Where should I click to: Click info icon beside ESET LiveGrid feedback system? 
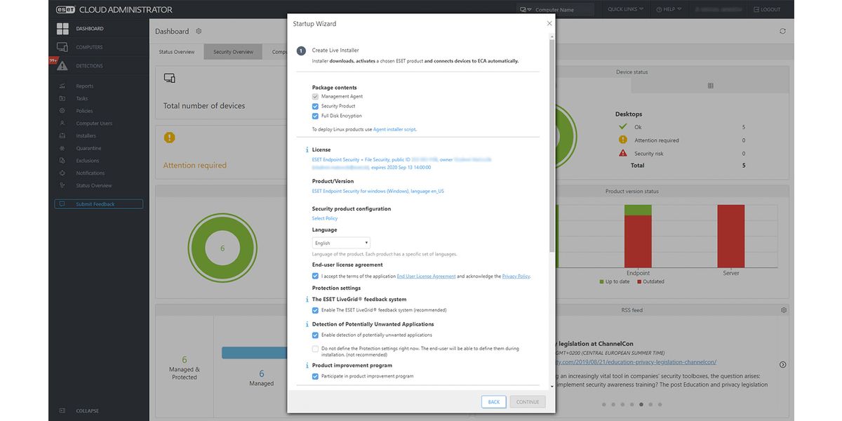(x=307, y=300)
